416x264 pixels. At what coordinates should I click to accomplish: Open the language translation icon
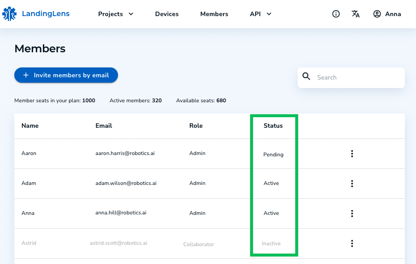[x=356, y=14]
